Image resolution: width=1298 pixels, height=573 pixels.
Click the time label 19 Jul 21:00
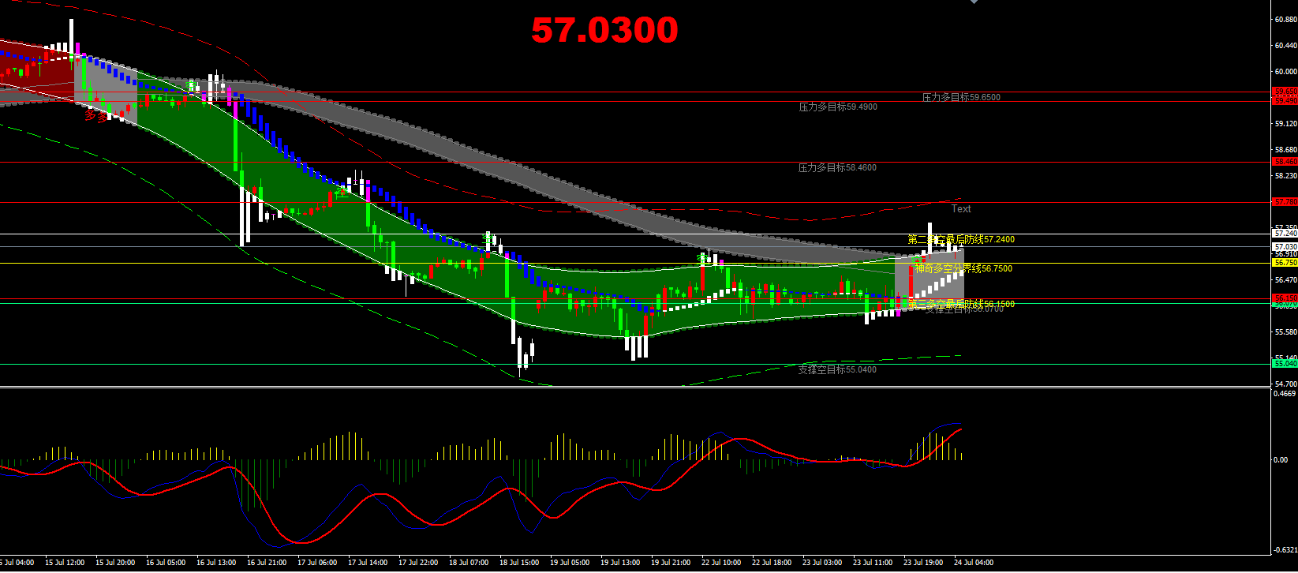point(671,564)
